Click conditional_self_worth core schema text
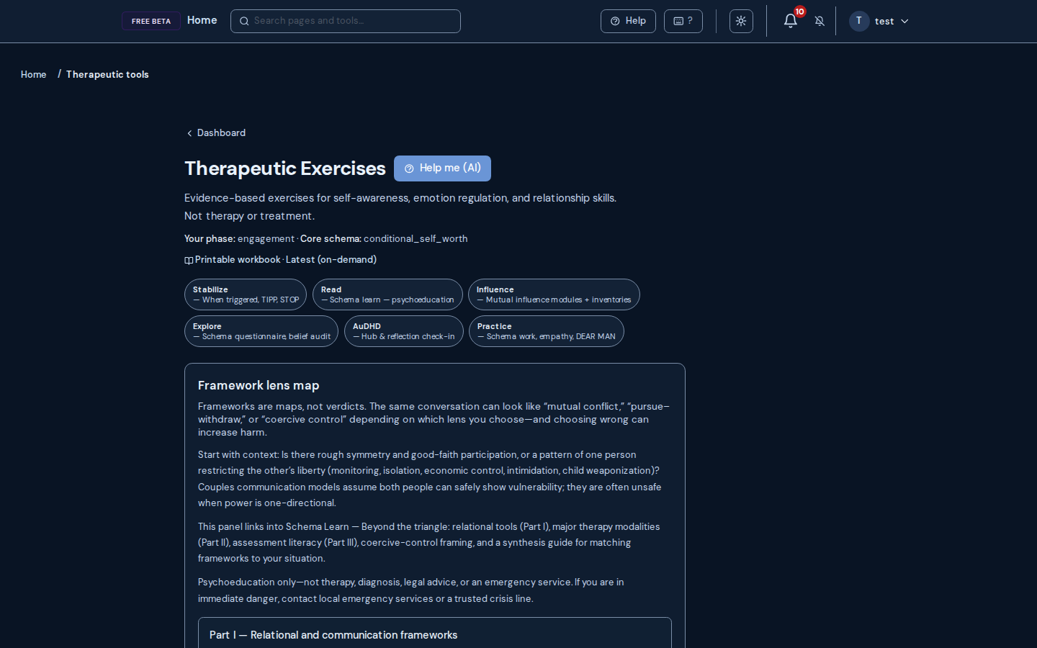This screenshot has height=648, width=1037. 416,238
